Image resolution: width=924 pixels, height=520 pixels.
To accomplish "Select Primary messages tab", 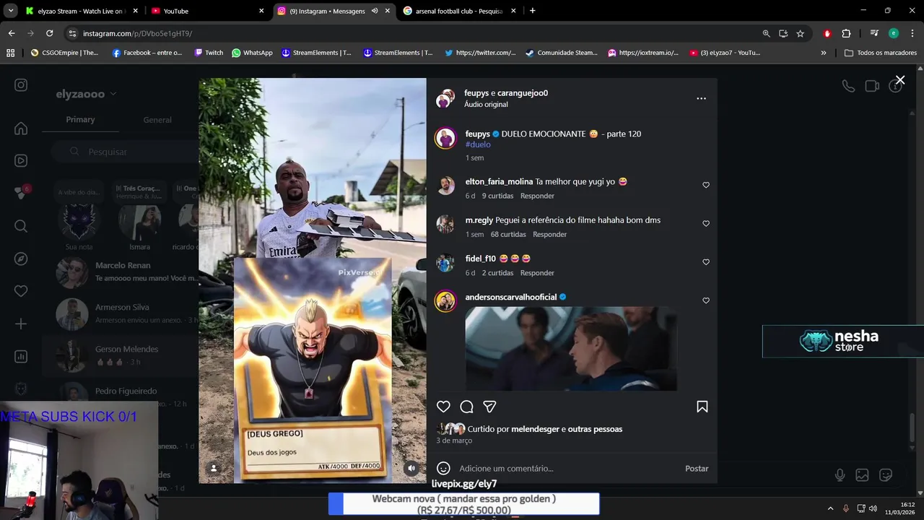I will click(80, 119).
